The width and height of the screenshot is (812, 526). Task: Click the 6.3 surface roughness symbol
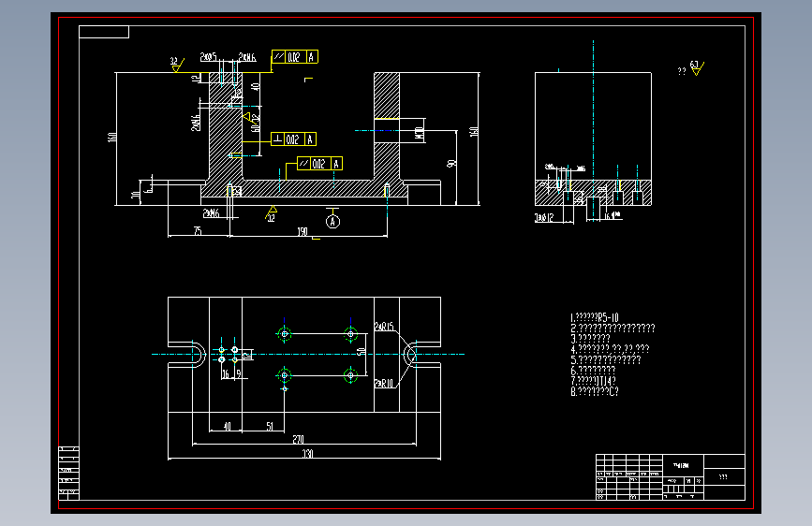[697, 67]
